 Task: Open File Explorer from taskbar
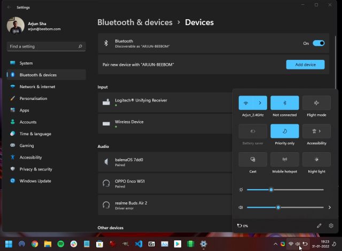coord(48,244)
